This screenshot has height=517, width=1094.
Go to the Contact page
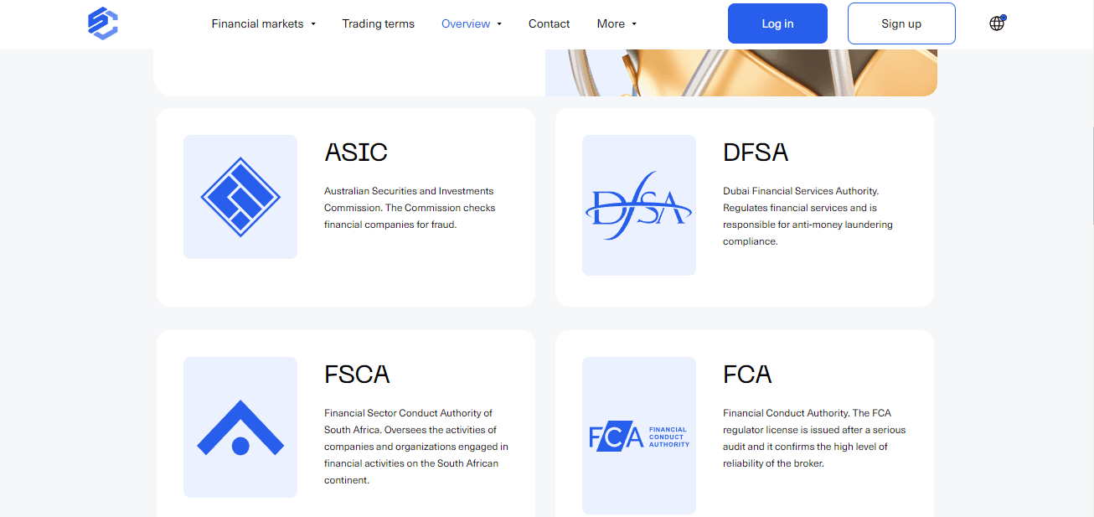pos(549,23)
